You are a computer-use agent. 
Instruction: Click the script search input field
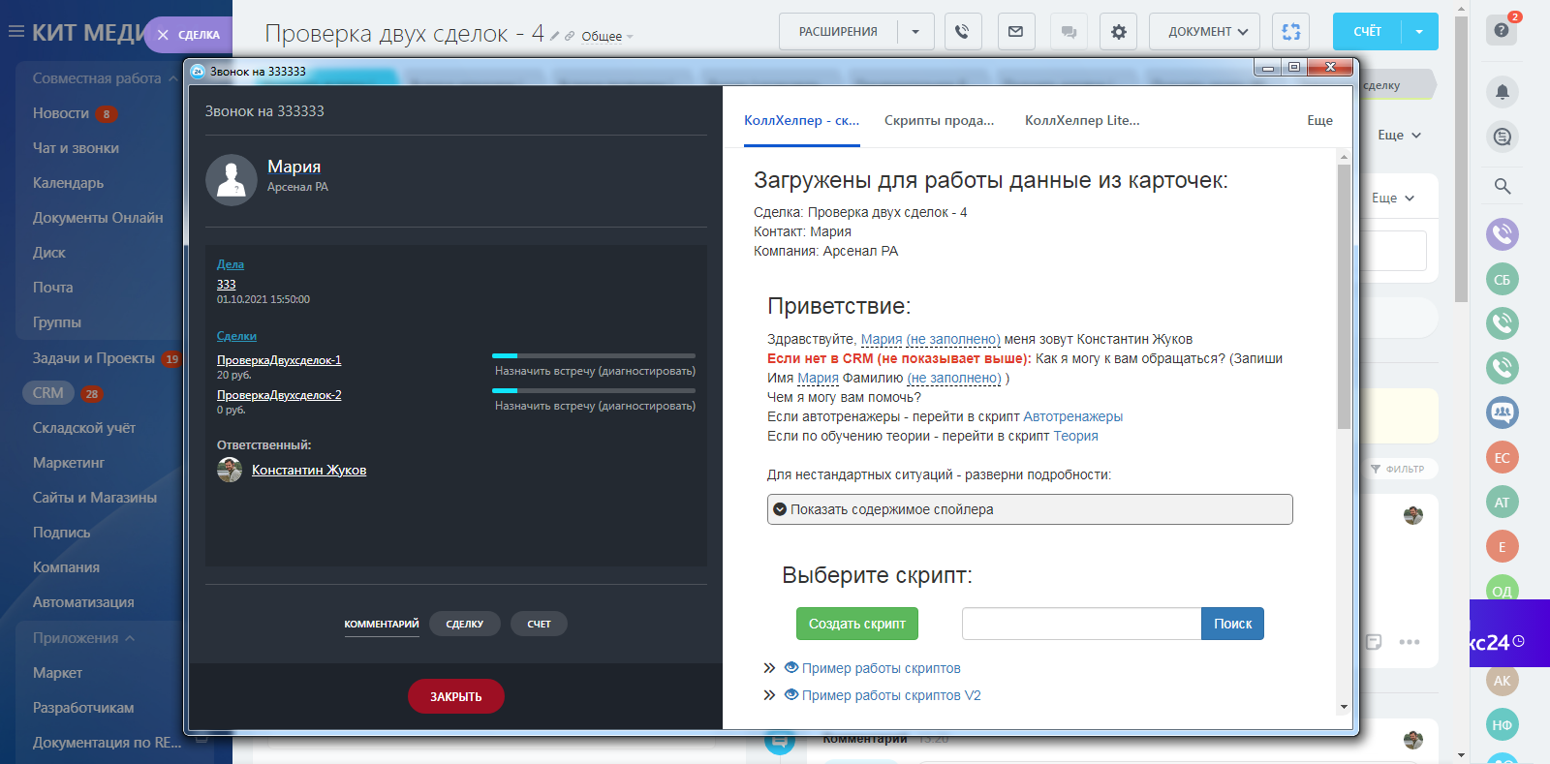point(1081,624)
